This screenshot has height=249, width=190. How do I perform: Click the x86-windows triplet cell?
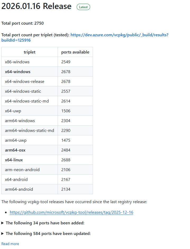pyautogui.click(x=17, y=62)
